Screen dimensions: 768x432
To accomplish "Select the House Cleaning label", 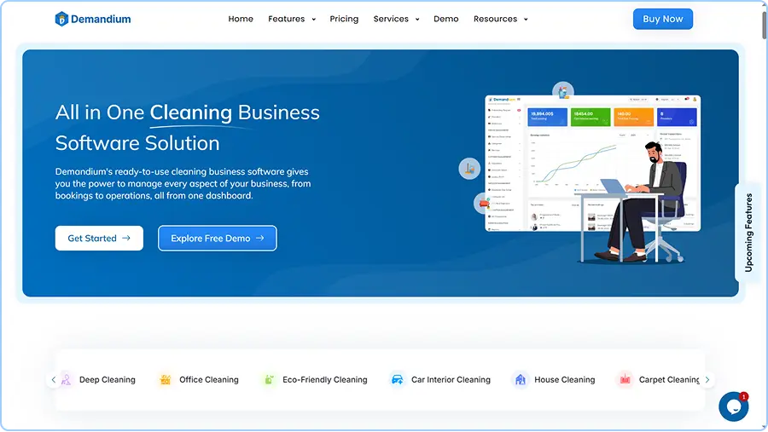I will (x=565, y=380).
